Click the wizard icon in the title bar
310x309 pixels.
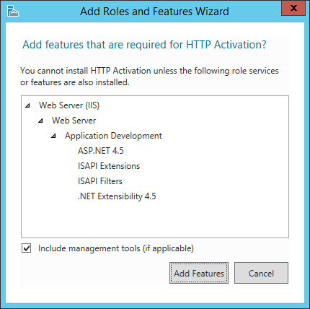coord(13,11)
